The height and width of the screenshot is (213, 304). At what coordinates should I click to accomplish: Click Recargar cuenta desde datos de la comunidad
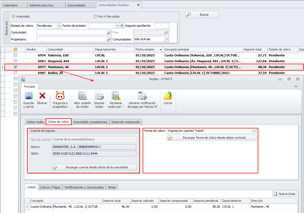[x=94, y=167]
